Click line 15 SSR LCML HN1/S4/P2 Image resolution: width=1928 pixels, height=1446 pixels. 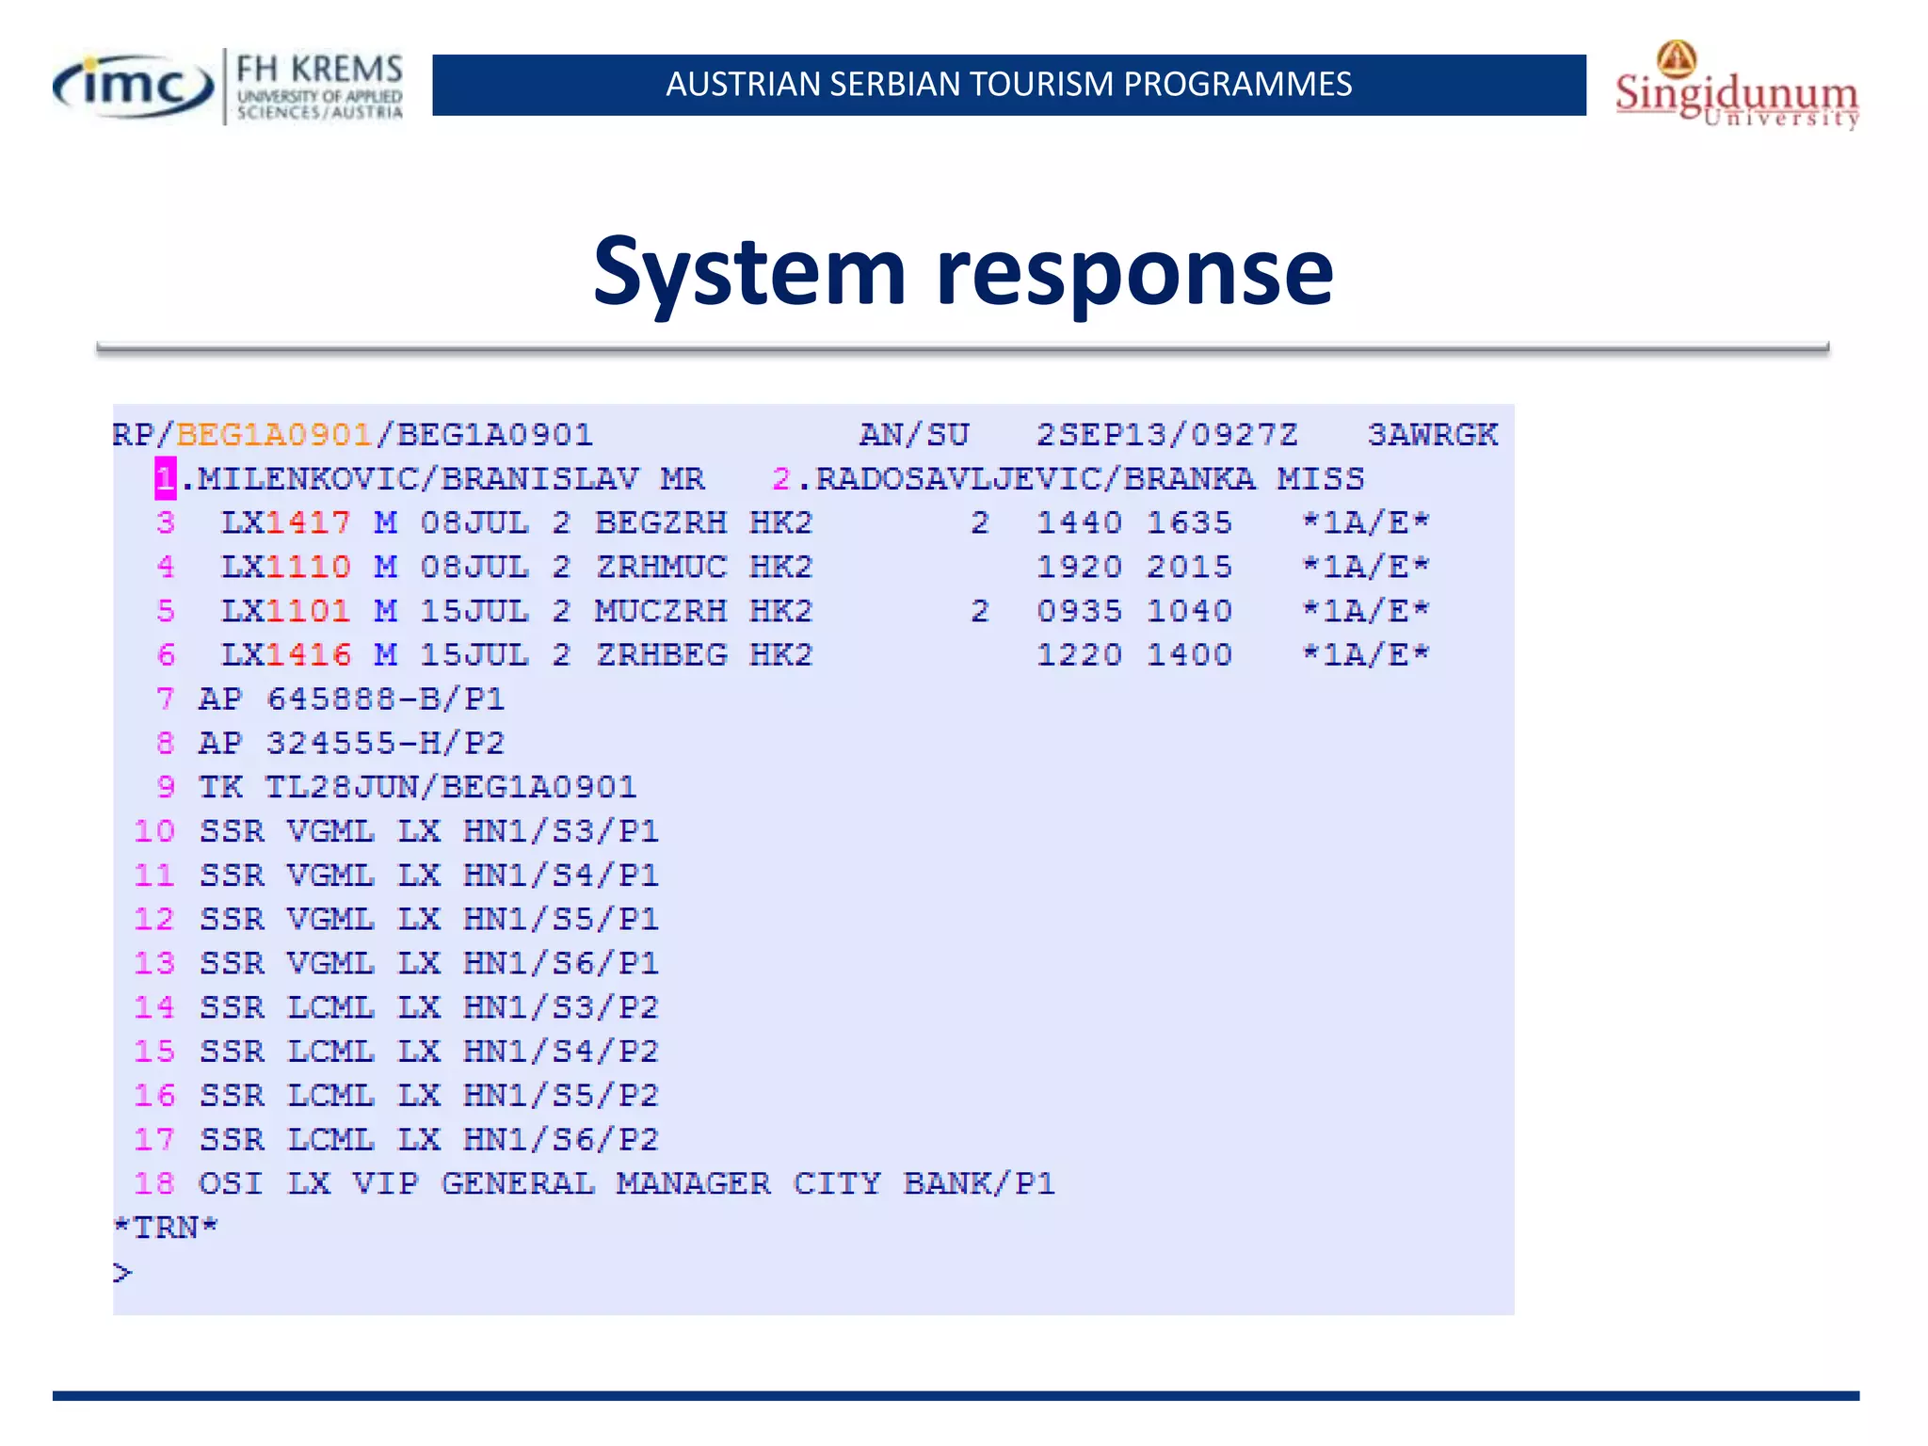pos(396,1052)
